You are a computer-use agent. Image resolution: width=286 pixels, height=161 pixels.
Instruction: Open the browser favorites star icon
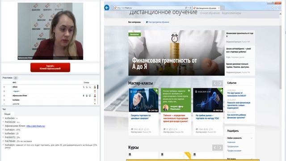(x=276, y=8)
